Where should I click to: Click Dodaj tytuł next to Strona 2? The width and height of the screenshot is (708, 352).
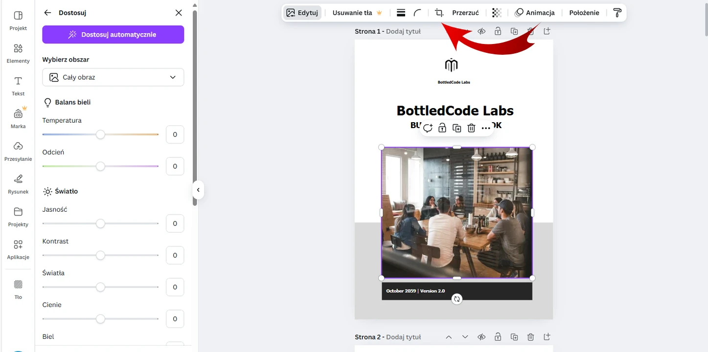(403, 337)
